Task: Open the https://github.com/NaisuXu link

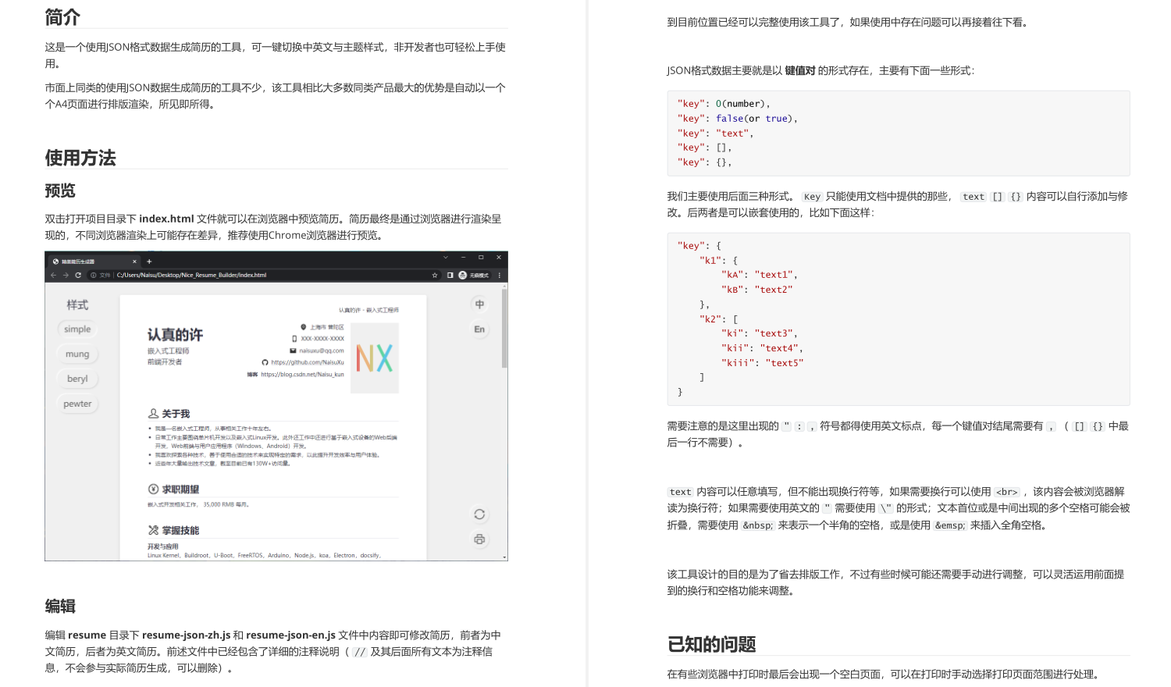Action: click(308, 362)
